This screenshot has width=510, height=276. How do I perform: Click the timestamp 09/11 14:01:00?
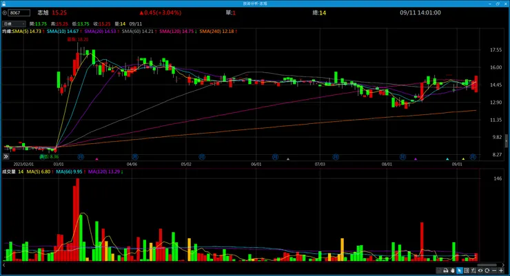coord(420,12)
